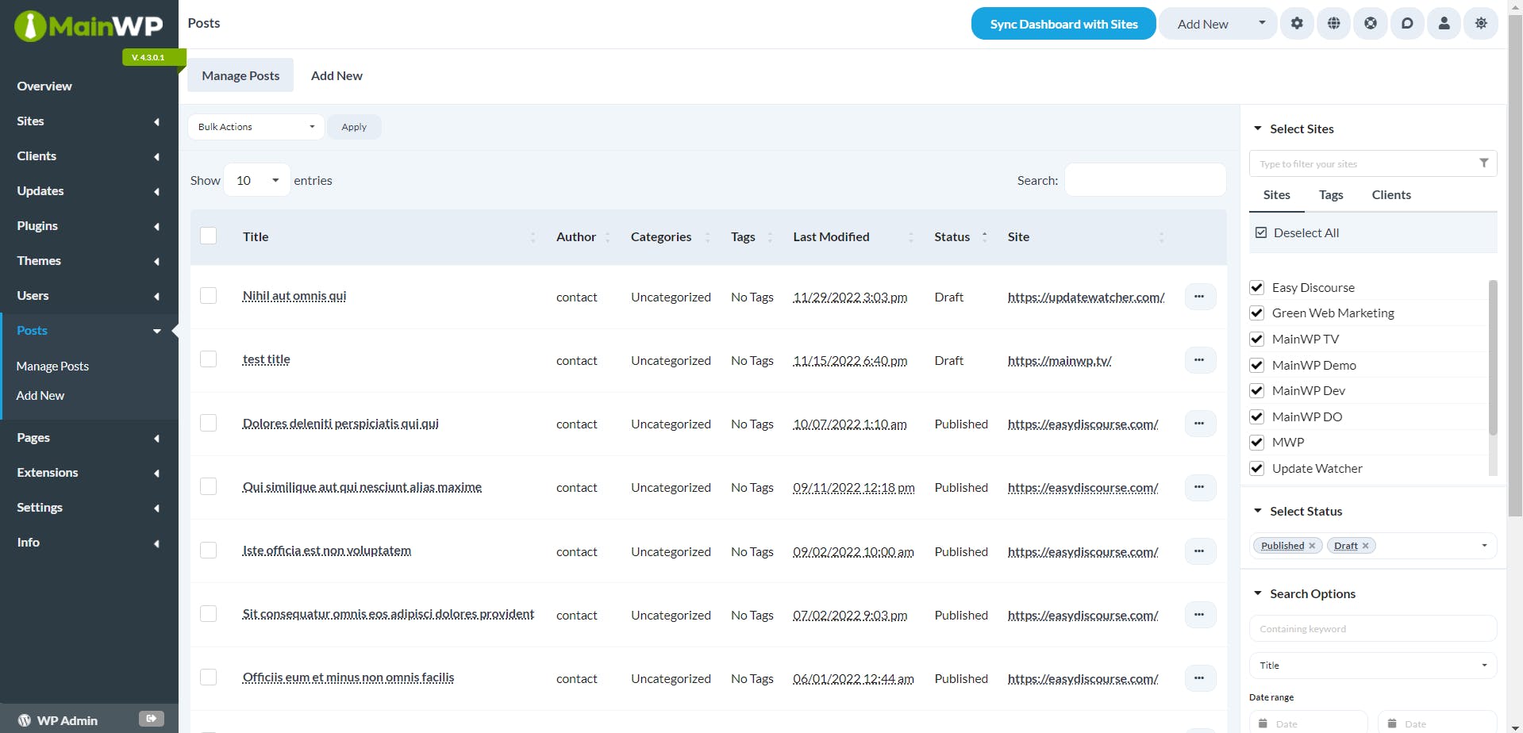Open the lifebuoy help icon
The image size is (1523, 733).
click(x=1371, y=24)
